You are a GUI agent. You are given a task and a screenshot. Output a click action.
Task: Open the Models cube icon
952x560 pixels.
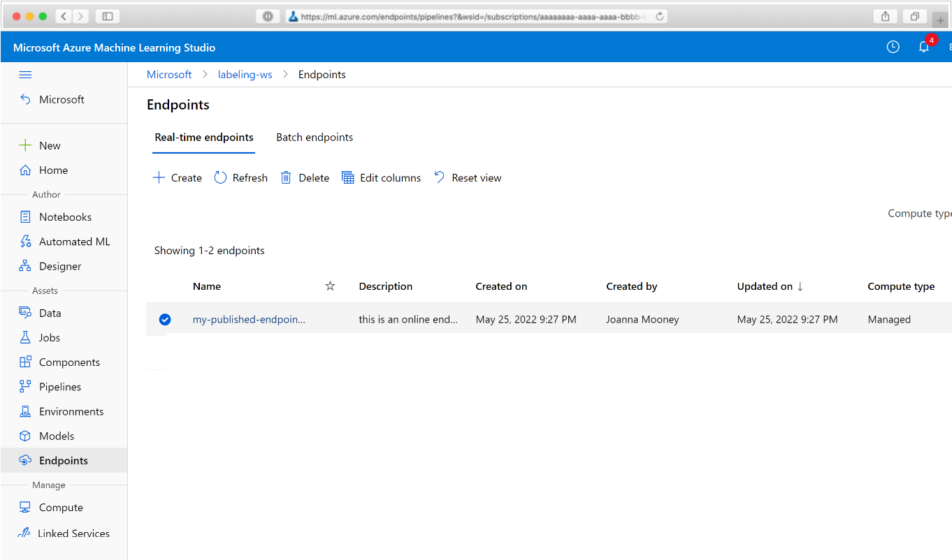coord(25,436)
